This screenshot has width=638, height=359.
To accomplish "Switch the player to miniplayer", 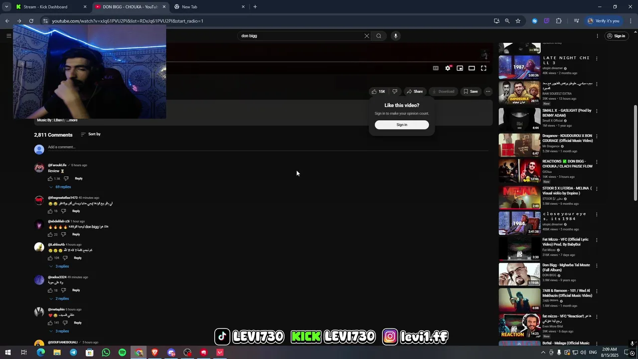I will tap(460, 68).
